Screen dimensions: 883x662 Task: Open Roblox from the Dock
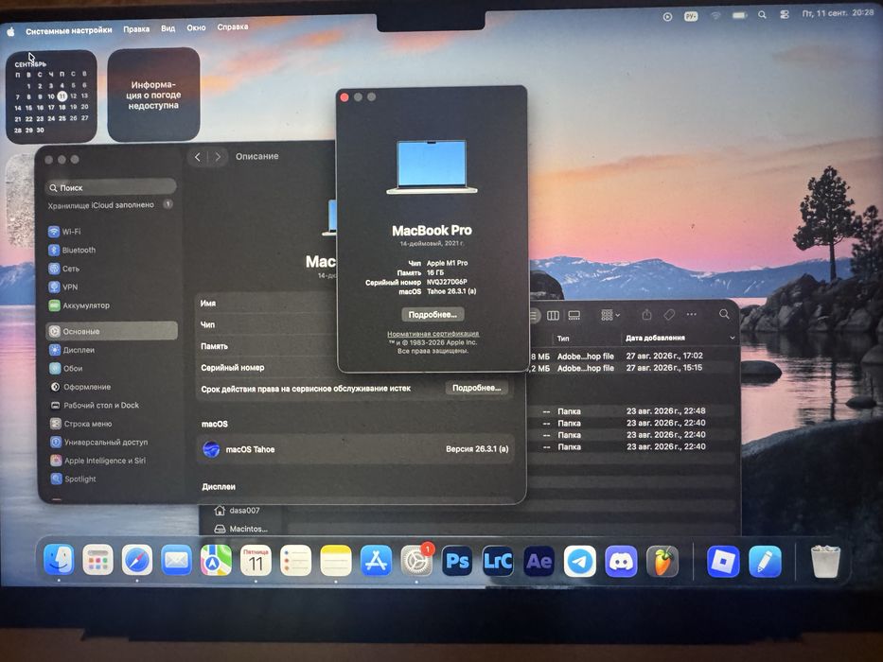pos(723,561)
